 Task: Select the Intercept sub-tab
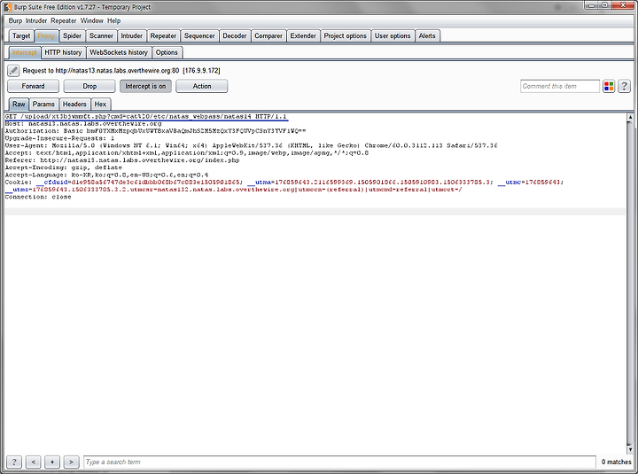tap(25, 52)
